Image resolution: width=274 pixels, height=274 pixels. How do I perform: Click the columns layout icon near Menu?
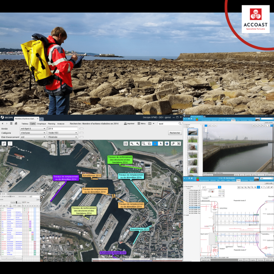[x=150, y=124]
